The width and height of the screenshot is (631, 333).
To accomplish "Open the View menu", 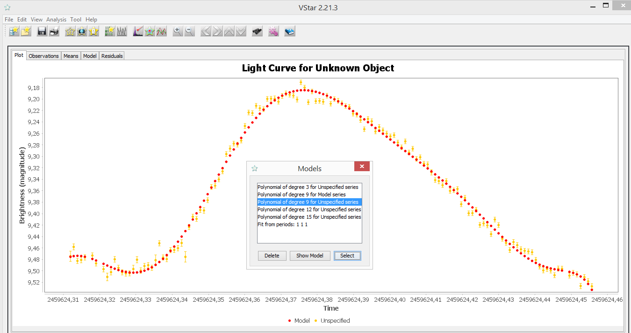I will click(x=36, y=20).
